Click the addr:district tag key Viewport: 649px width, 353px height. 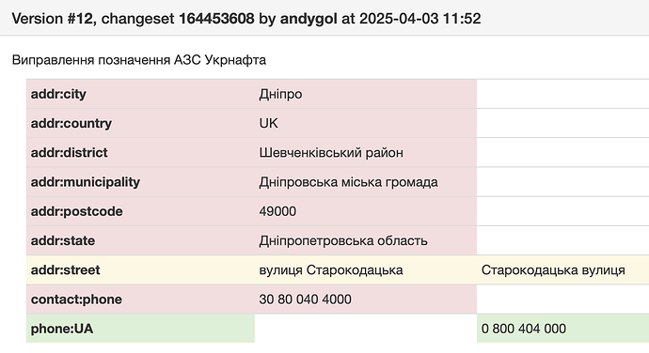click(69, 153)
